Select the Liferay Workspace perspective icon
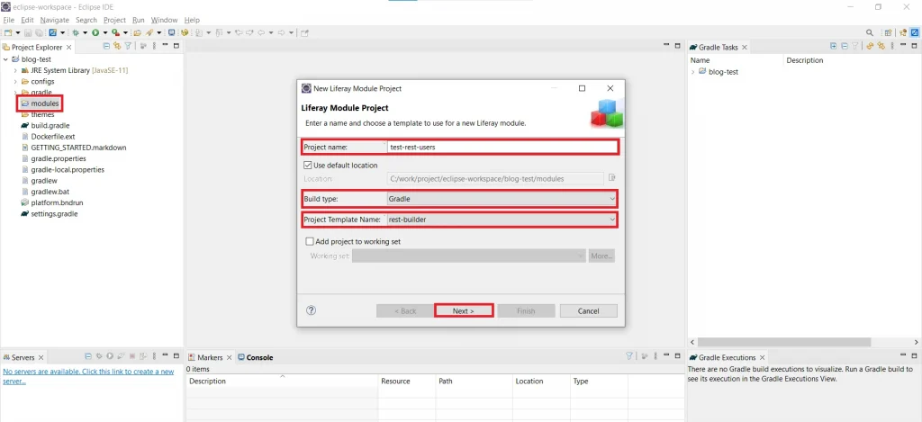Screen dimensions: 922x422 coord(915,32)
